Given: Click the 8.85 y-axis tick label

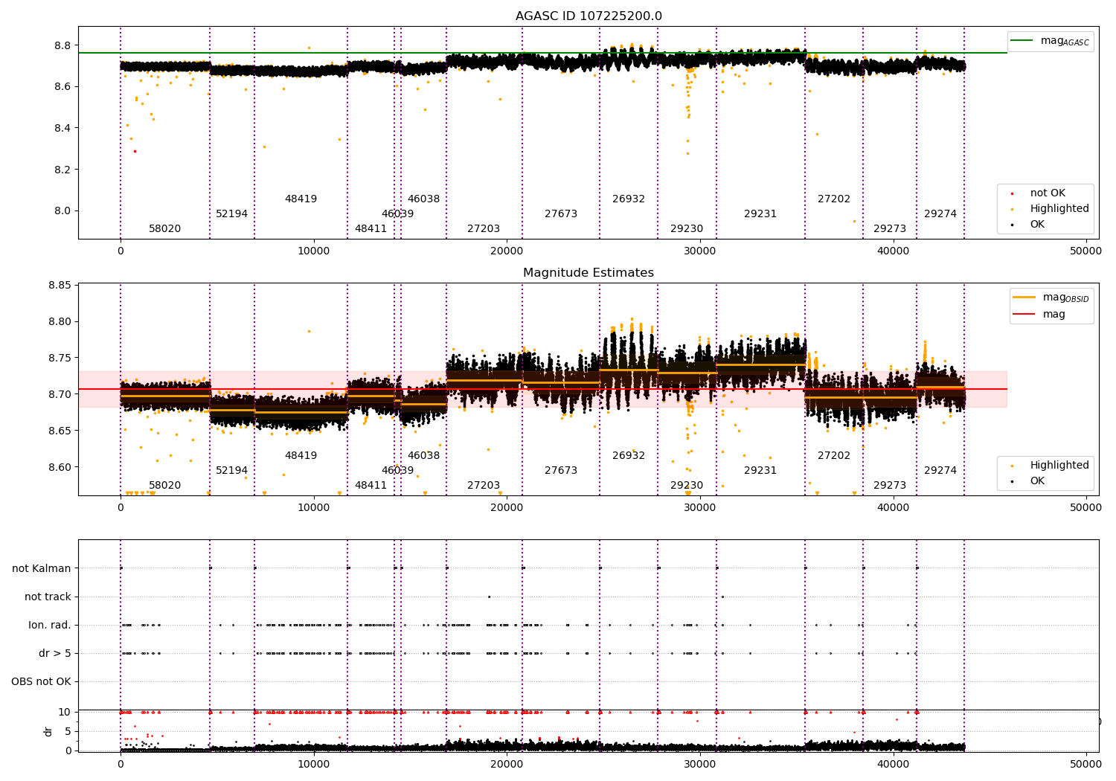Looking at the screenshot, I should tap(60, 286).
